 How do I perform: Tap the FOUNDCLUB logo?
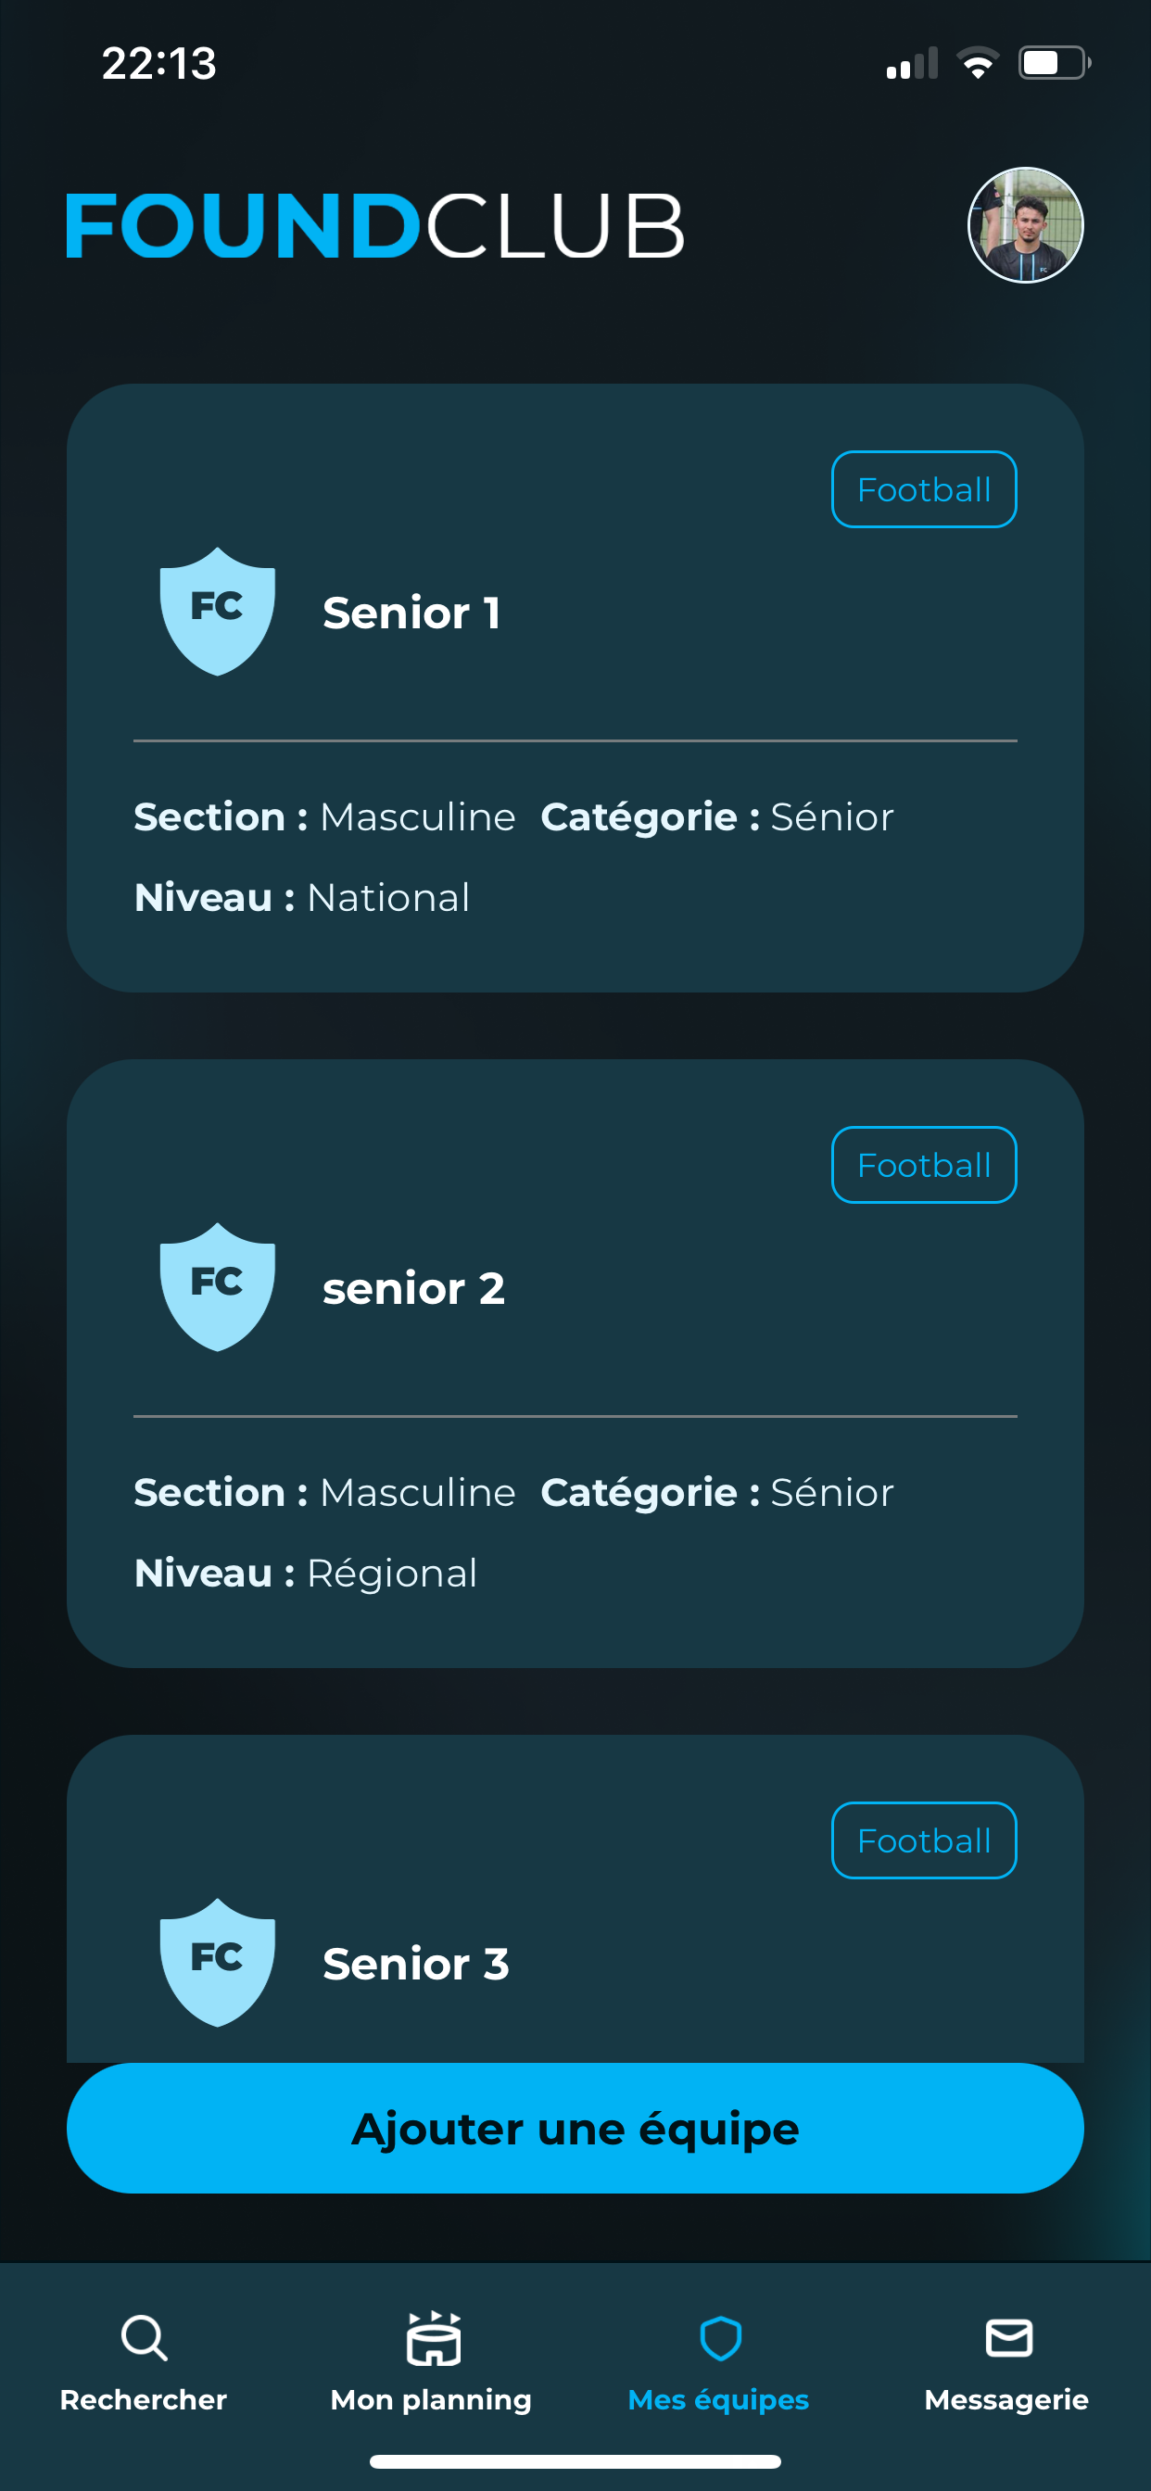coord(374,225)
